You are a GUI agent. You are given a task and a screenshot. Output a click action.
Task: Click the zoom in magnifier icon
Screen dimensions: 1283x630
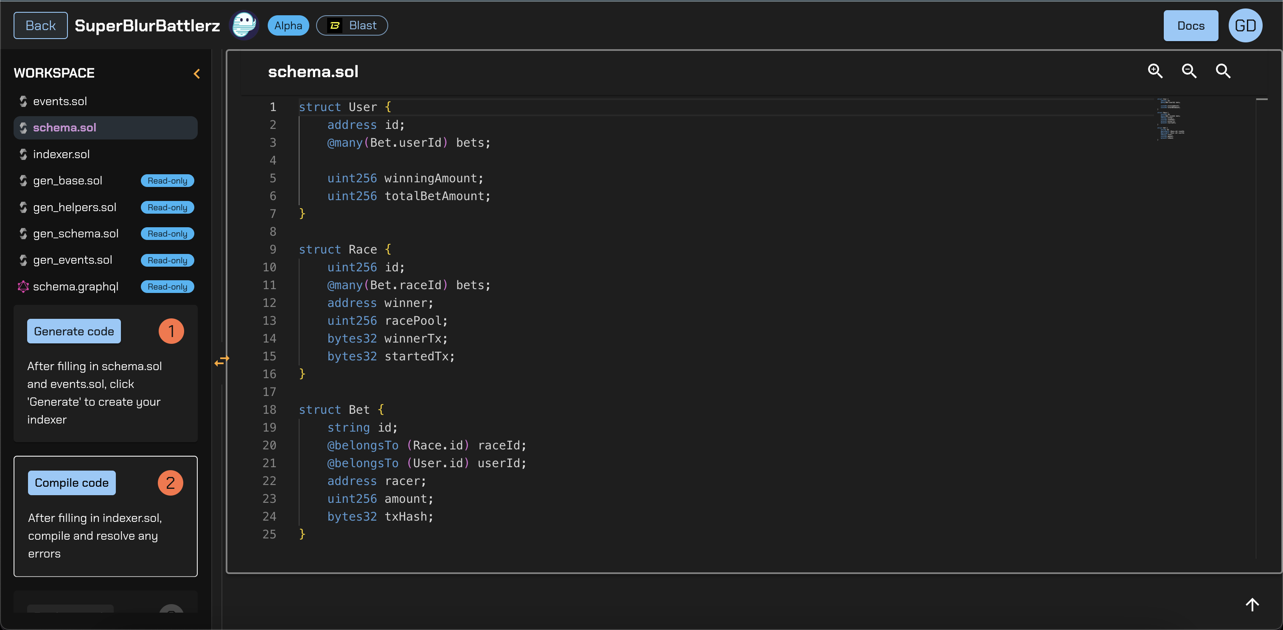1155,71
